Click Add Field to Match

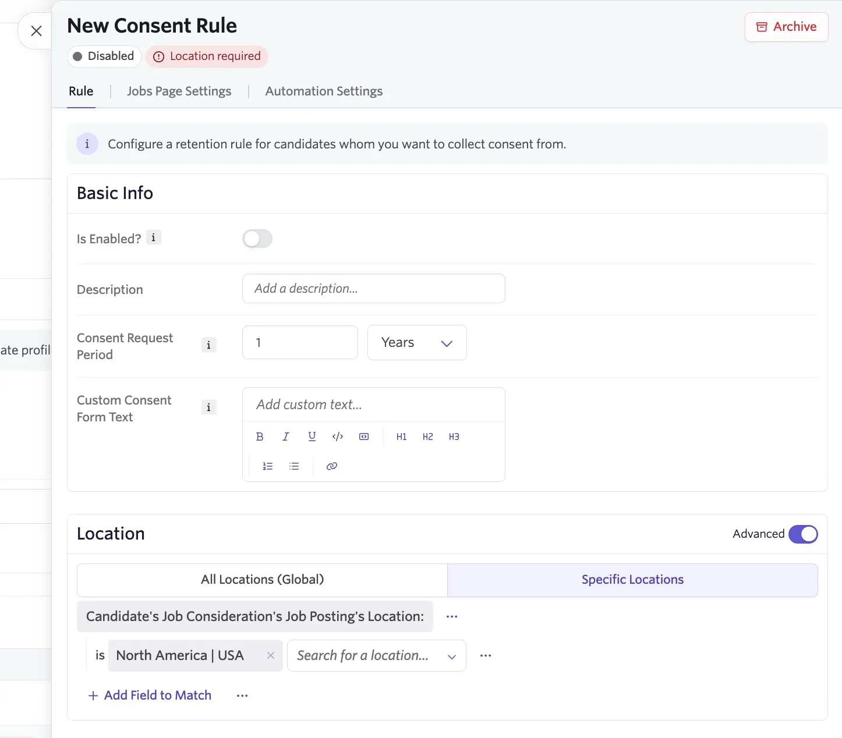150,696
